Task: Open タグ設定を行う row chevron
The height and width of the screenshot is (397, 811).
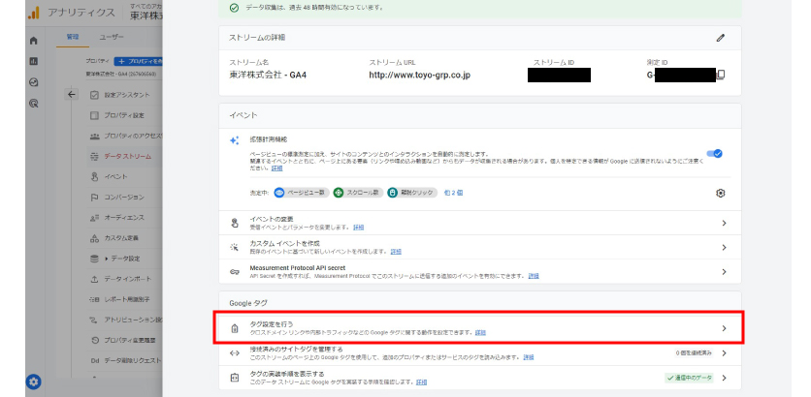Action: 724,328
